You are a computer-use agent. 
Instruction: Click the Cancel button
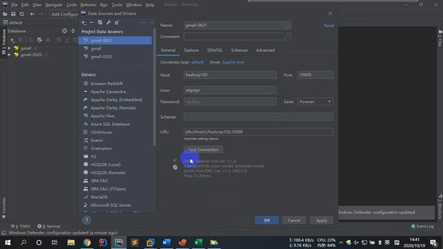click(x=293, y=220)
